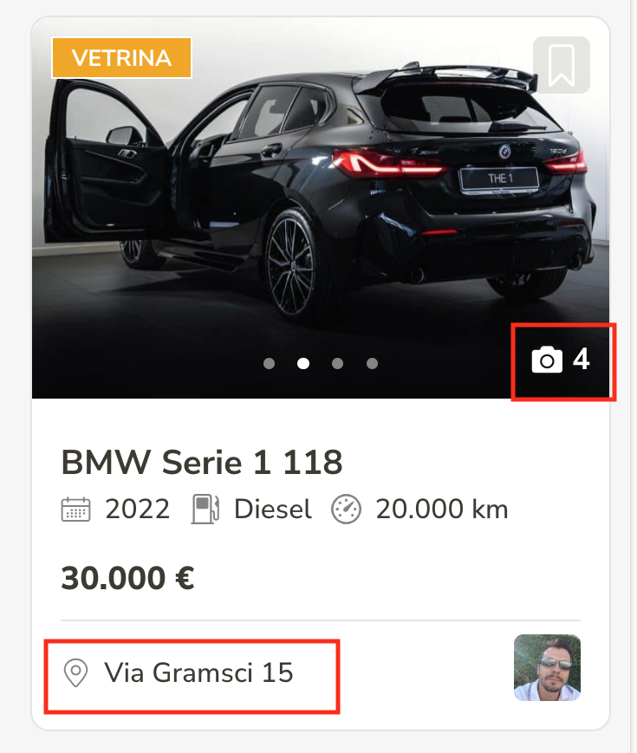Click the 30.000 € price
Viewport: 637px width, 753px height.
pos(127,578)
